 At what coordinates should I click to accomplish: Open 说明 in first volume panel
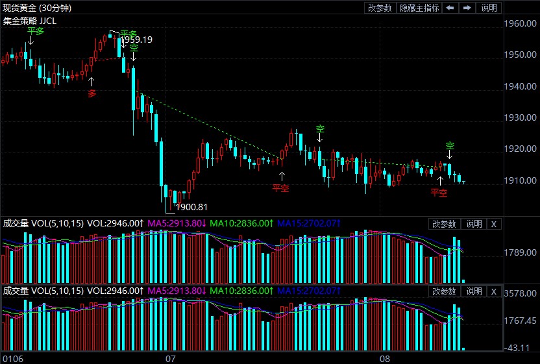[474, 224]
